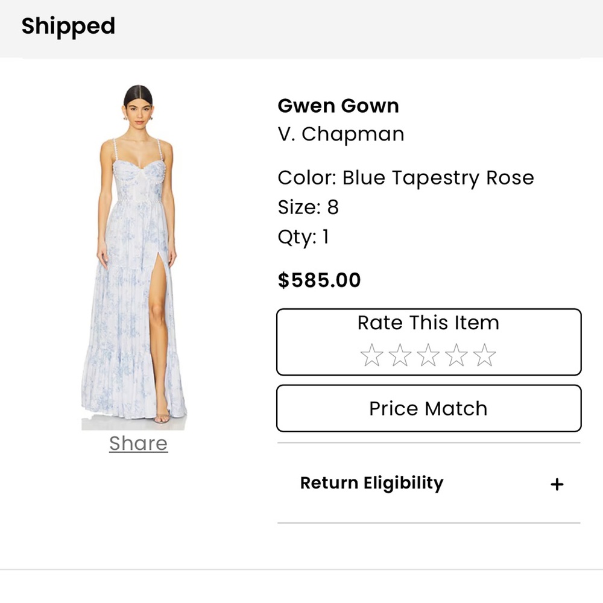The image size is (603, 603).
Task: Select the Size: 8 detail line
Action: 308,207
